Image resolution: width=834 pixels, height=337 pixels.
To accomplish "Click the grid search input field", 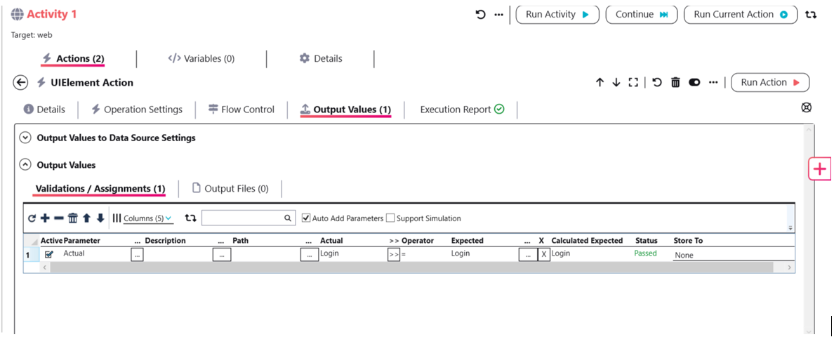I will tap(242, 218).
